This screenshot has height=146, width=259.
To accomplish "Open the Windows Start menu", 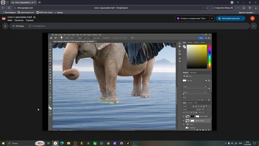I will tap(3, 143).
